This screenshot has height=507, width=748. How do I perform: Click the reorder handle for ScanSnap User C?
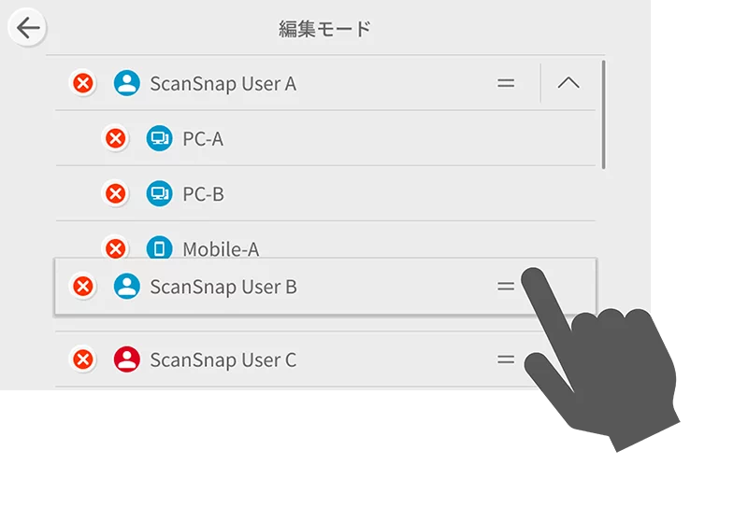click(506, 359)
